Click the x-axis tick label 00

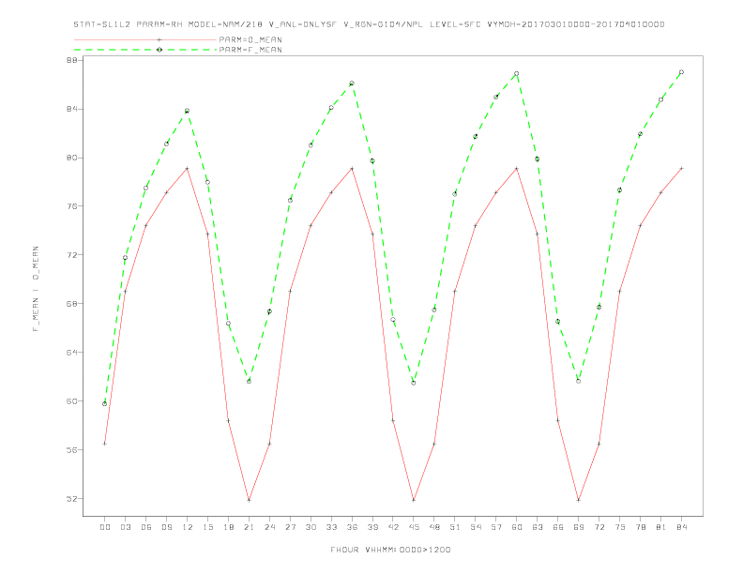(105, 527)
